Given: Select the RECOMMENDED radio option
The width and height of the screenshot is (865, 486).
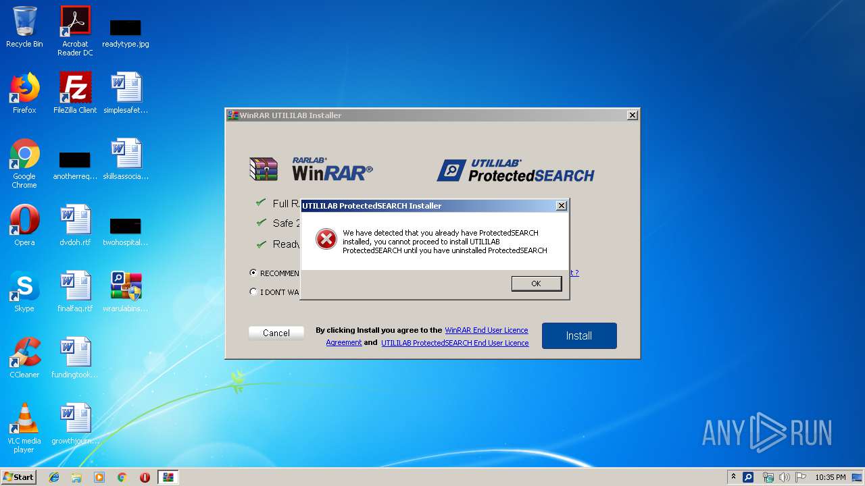Looking at the screenshot, I should point(253,273).
